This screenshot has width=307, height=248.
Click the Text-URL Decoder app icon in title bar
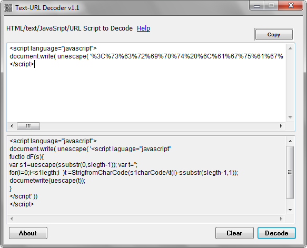pyautogui.click(x=8, y=8)
